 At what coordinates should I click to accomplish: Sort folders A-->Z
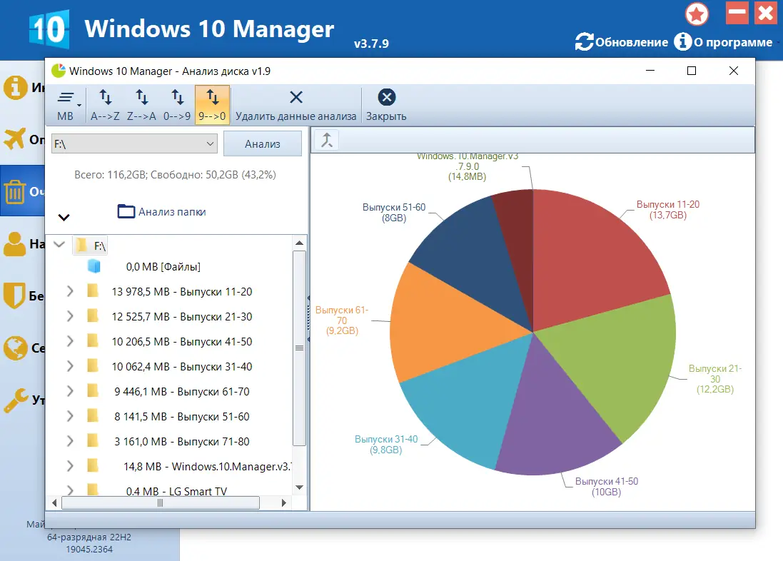106,106
